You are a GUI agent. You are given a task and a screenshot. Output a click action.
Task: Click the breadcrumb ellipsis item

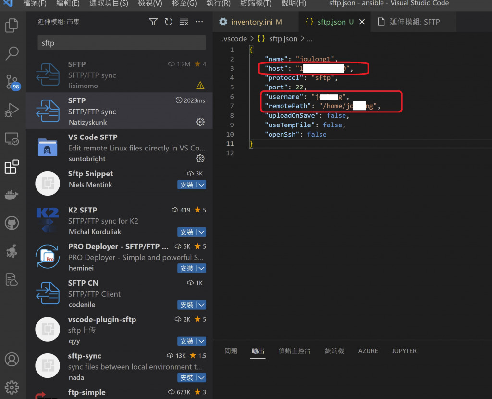[310, 39]
